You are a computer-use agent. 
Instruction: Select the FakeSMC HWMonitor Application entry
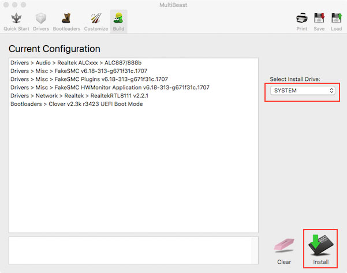(110, 87)
